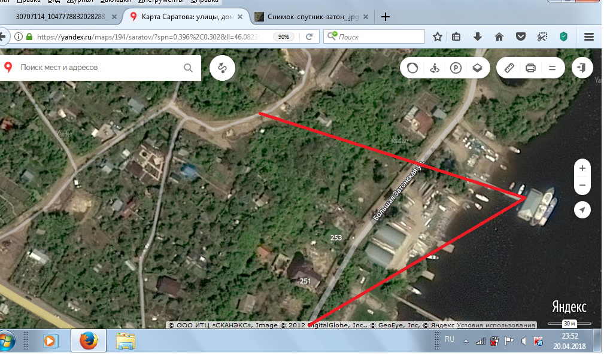Screen dimensions: 613x359
Task: Open the Firefox hamburger menu
Action: click(x=589, y=36)
